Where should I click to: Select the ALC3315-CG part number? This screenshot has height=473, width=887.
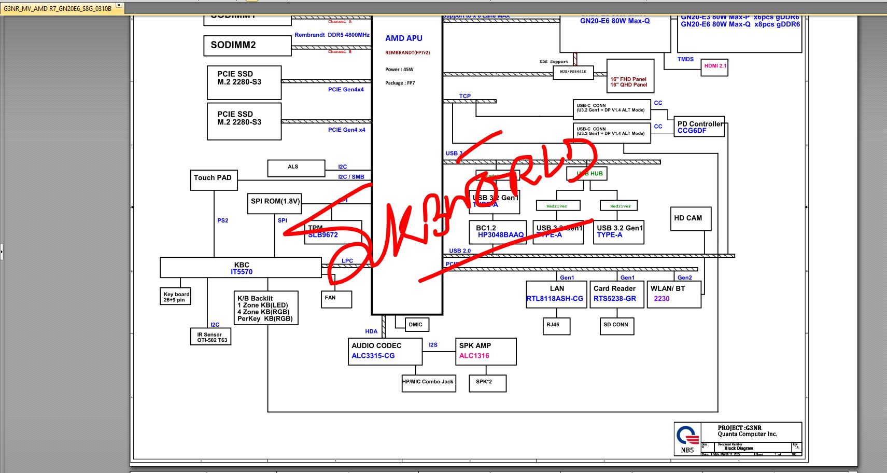373,356
